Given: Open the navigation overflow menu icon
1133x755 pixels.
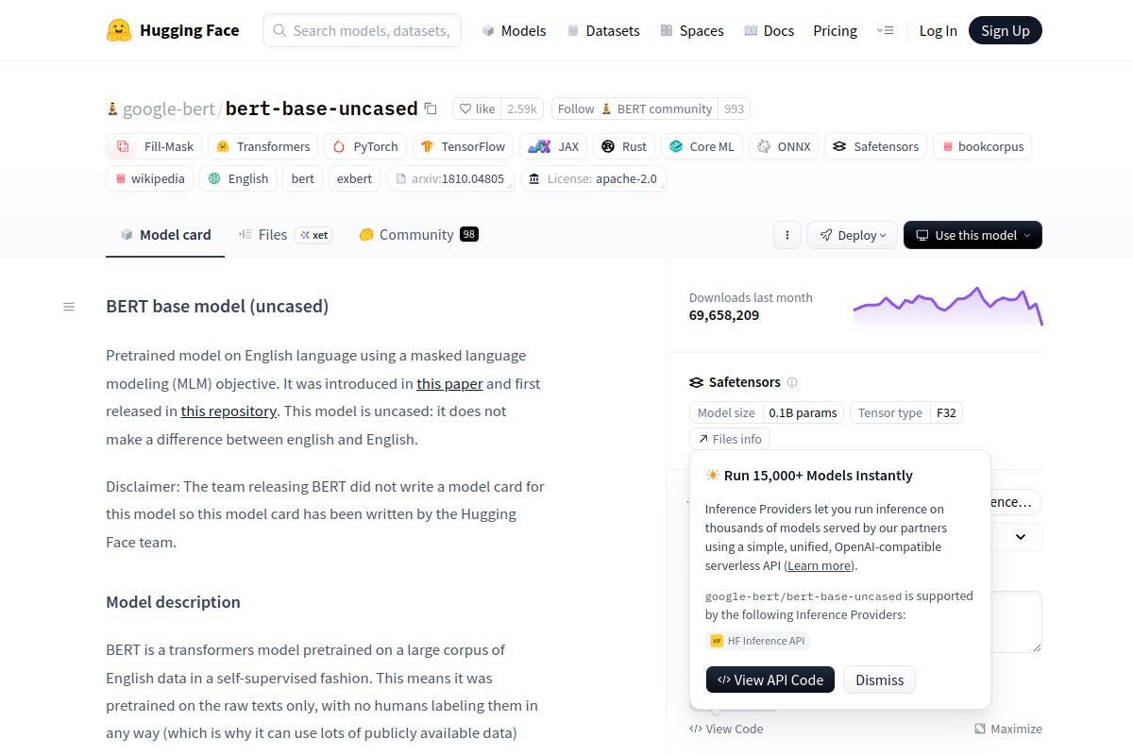Looking at the screenshot, I should point(885,30).
